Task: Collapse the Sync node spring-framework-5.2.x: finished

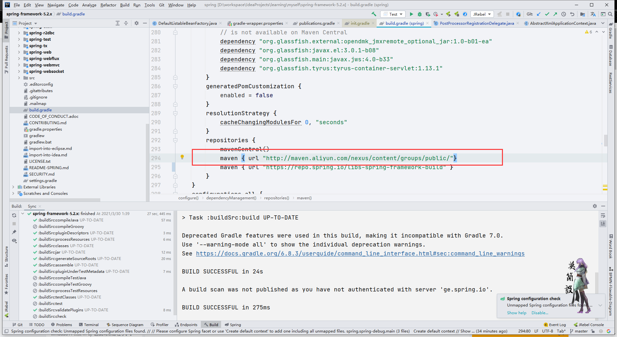Action: pos(22,213)
